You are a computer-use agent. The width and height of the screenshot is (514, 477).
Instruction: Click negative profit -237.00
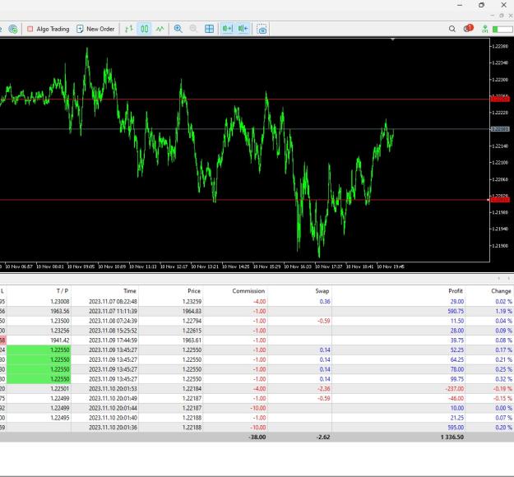point(454,388)
